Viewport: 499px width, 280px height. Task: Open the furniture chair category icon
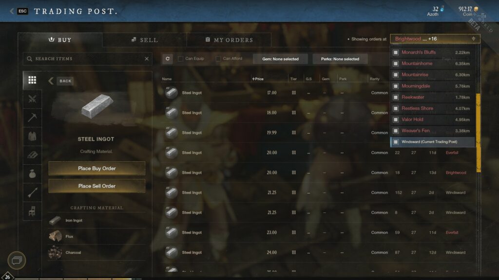click(32, 211)
